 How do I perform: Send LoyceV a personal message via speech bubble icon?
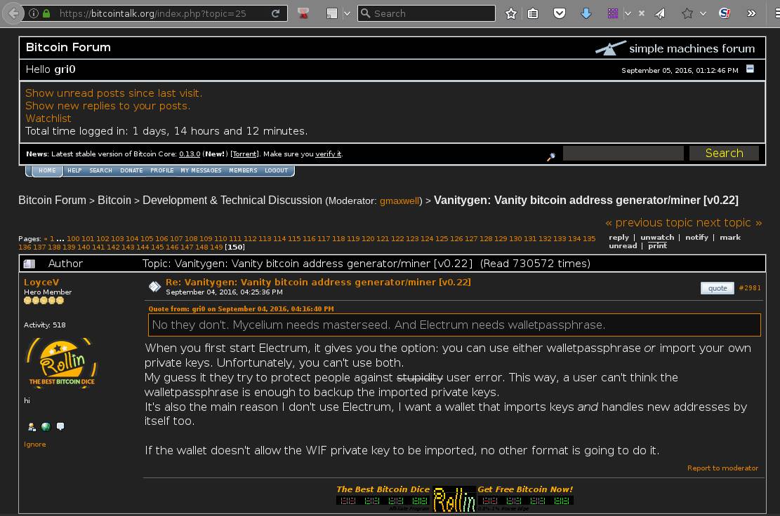point(60,426)
